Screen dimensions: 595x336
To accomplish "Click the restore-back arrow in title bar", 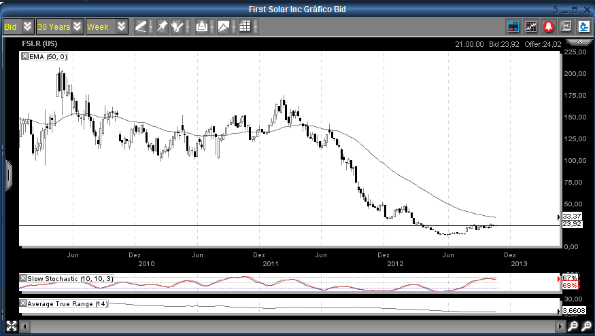I will point(556,10).
